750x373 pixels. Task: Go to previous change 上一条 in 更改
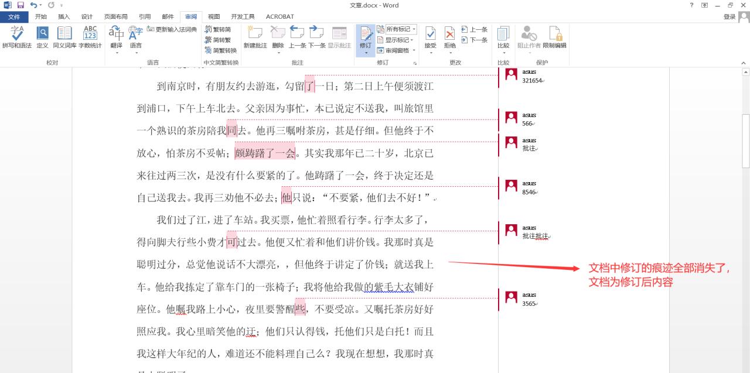click(x=475, y=29)
